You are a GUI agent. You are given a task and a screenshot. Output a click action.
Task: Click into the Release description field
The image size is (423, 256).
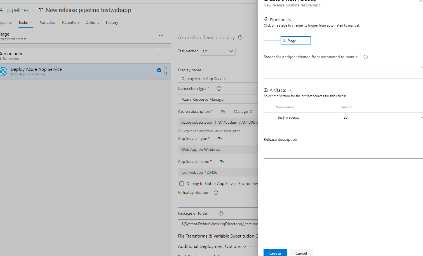coord(343,151)
